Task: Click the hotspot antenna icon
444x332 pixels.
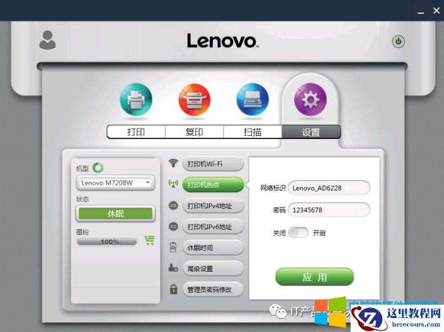Action: [173, 184]
